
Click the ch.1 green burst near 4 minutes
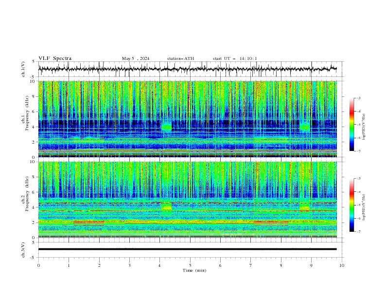point(167,127)
